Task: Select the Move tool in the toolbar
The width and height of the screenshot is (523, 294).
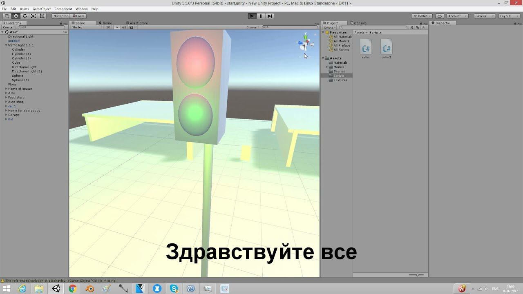Action: [x=16, y=16]
